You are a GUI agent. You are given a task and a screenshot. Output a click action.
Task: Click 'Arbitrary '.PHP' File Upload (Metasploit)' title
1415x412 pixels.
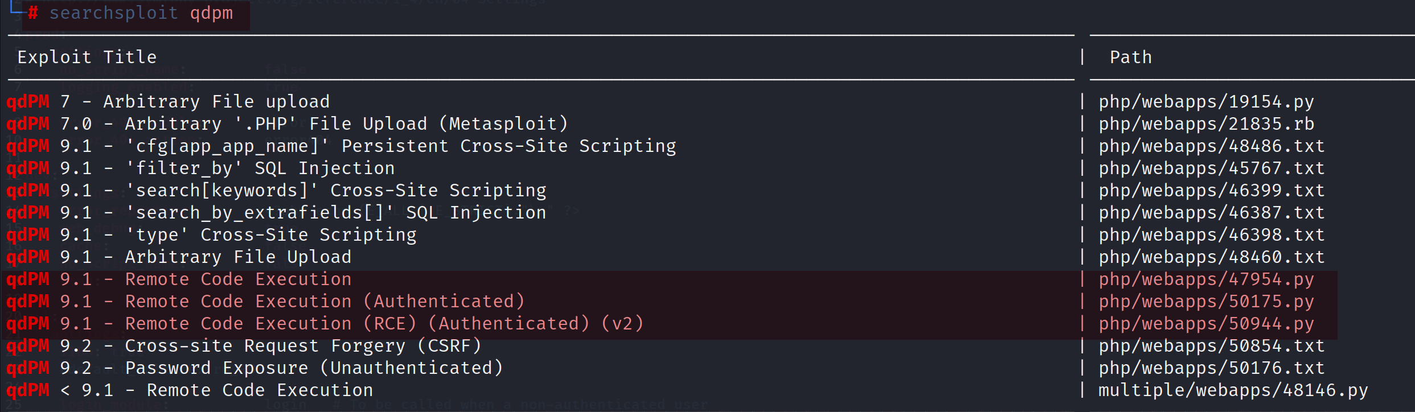click(x=346, y=124)
